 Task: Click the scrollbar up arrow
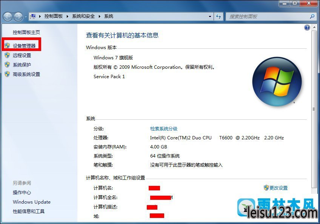click(x=314, y=28)
